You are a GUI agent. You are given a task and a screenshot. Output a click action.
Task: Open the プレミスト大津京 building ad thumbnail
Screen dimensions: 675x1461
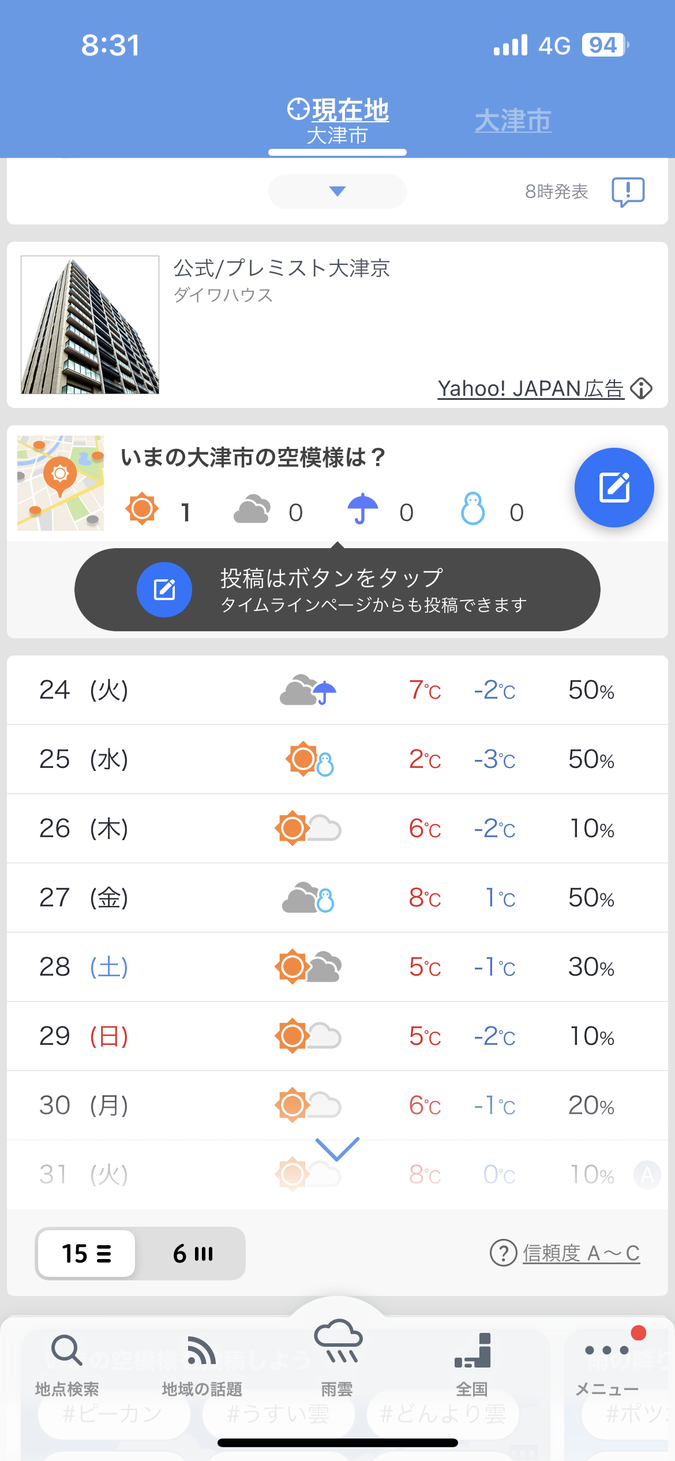tap(90, 325)
